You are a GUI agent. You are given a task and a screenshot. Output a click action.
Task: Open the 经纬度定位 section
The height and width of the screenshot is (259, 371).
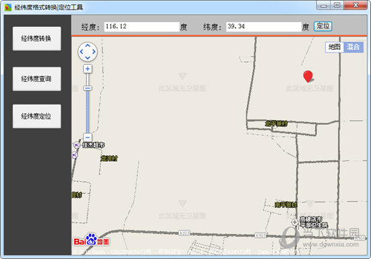[36, 116]
